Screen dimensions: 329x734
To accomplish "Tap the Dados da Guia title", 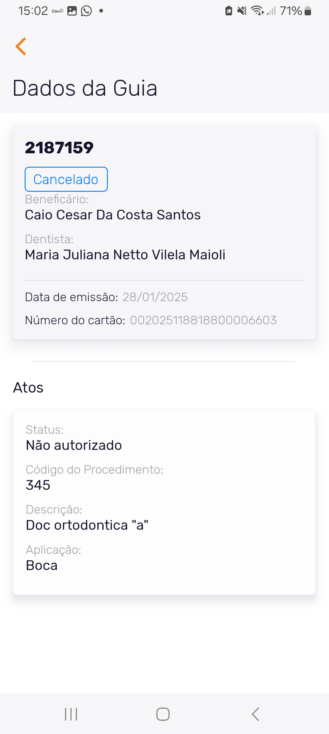I will (85, 88).
